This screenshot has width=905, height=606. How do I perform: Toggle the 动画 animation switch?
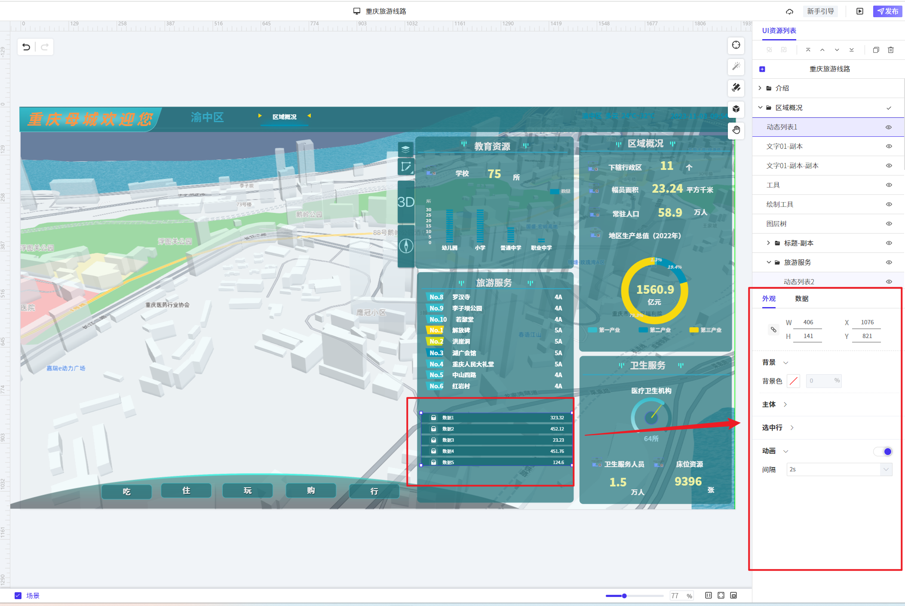pyautogui.click(x=883, y=452)
